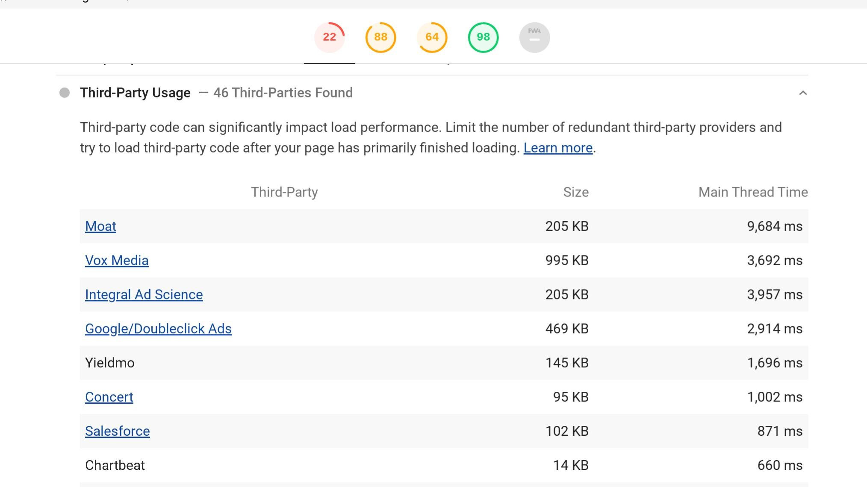Open the Concert third-party link
This screenshot has height=487, width=867.
[109, 397]
